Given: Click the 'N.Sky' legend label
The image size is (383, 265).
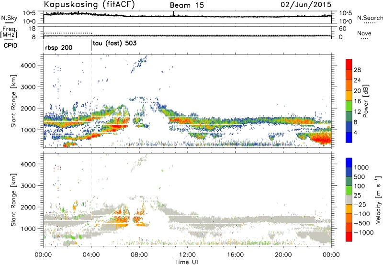Looking at the screenshot, I should coord(9,18).
